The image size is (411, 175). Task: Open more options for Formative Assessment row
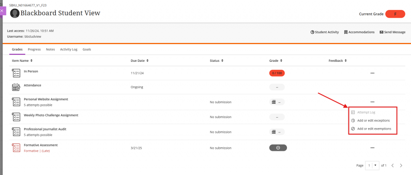[372, 148]
